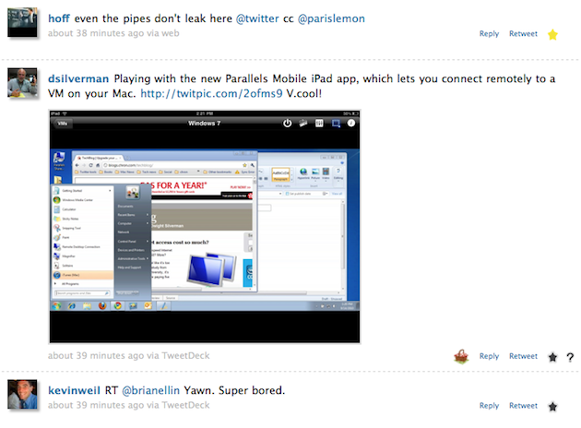Favorite dsilverman's tweet with the star
581x428 pixels.
point(552,357)
